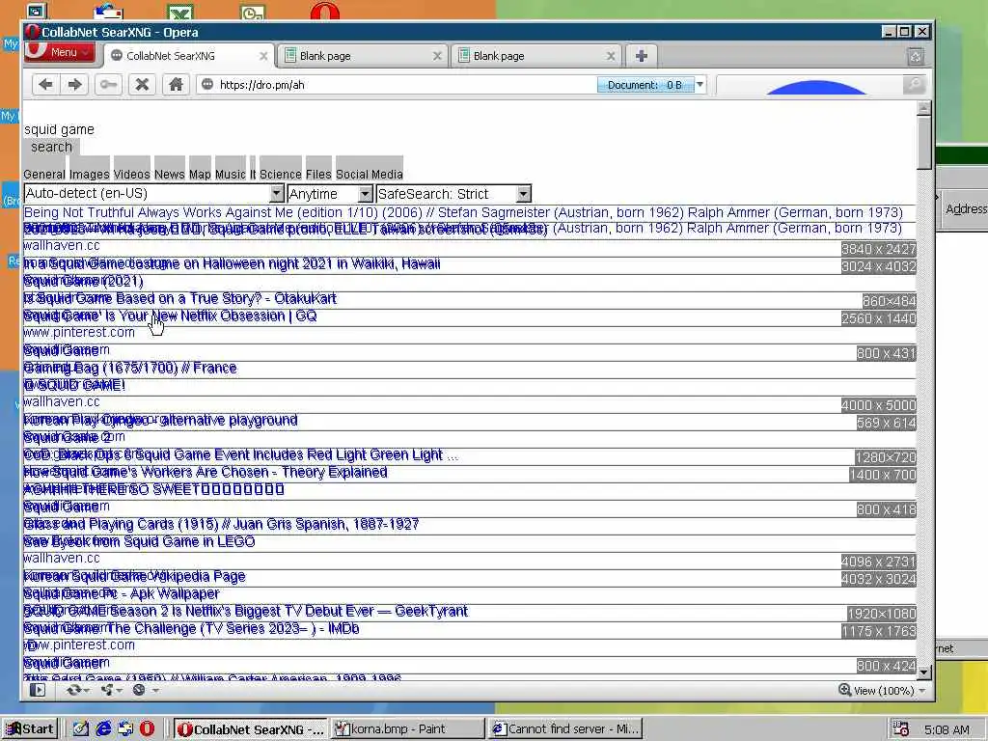Close the second Blank page tab
This screenshot has height=741, width=988.
pyautogui.click(x=611, y=56)
